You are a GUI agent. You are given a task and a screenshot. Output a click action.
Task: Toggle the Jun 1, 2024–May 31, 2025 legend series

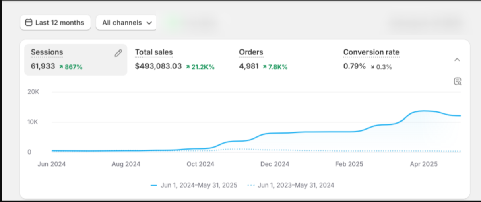(194, 185)
